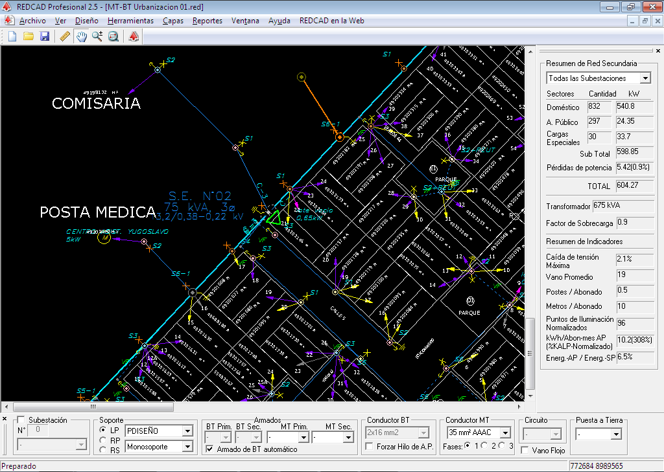This screenshot has width=664, height=472.
Task: Restore the inner document window
Action: [645, 21]
